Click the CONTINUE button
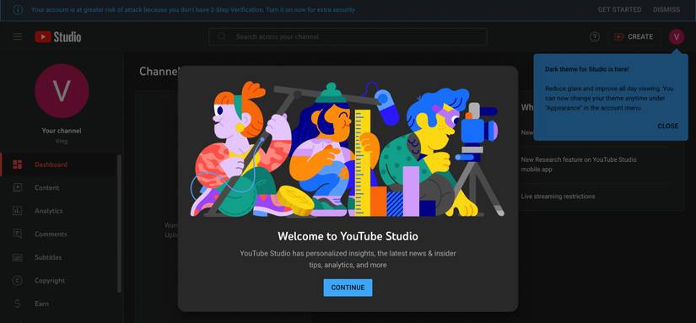 click(x=348, y=288)
